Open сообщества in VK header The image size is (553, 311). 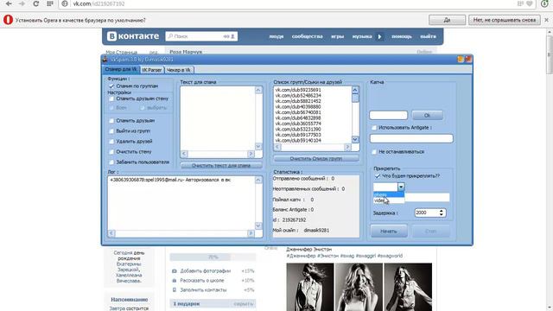coord(308,36)
